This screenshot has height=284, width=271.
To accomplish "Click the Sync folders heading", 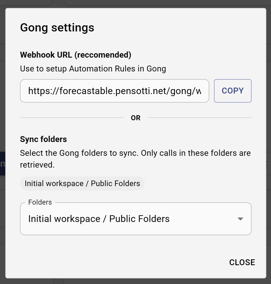I will (44, 139).
